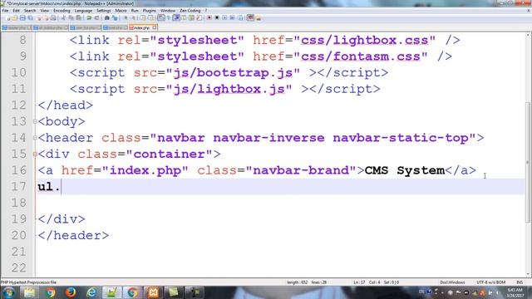
Task: Open File Explorer from taskbar
Action: tap(30, 292)
